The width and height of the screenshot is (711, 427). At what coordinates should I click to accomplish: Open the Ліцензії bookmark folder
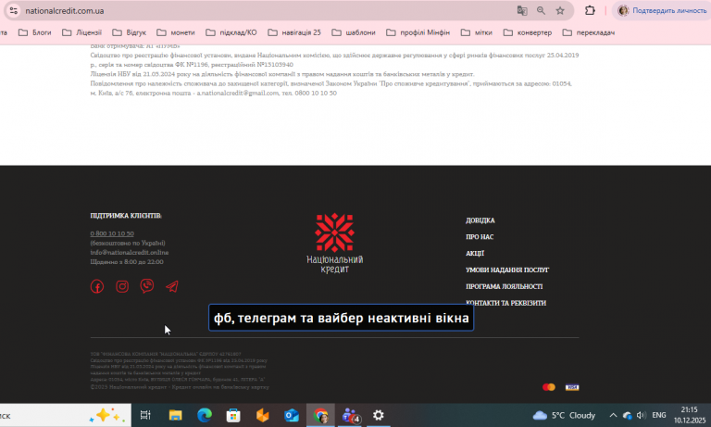(x=81, y=32)
